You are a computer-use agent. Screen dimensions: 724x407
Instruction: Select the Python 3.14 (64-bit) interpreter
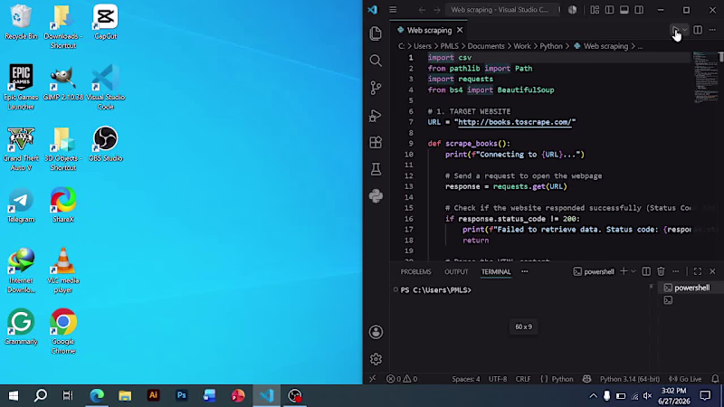pyautogui.click(x=630, y=379)
